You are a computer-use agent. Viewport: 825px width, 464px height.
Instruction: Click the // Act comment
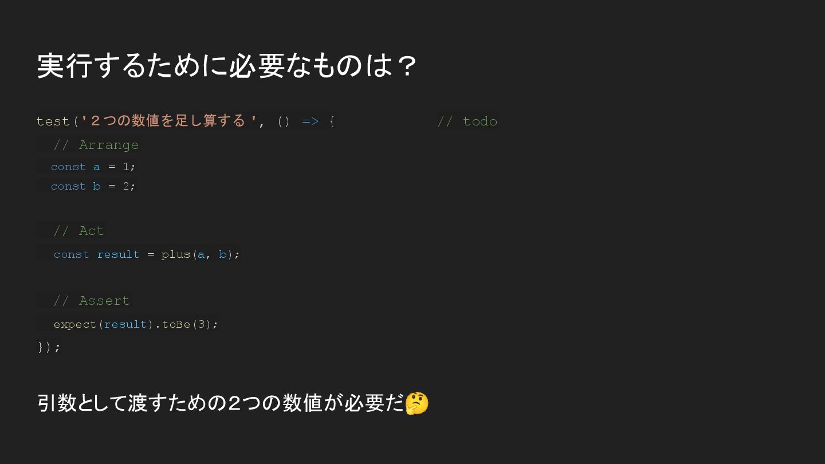pyautogui.click(x=78, y=231)
